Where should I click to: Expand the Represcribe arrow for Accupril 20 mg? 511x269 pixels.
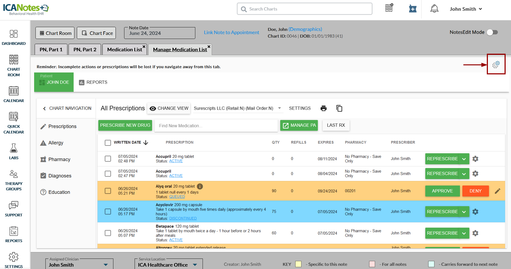(x=464, y=159)
